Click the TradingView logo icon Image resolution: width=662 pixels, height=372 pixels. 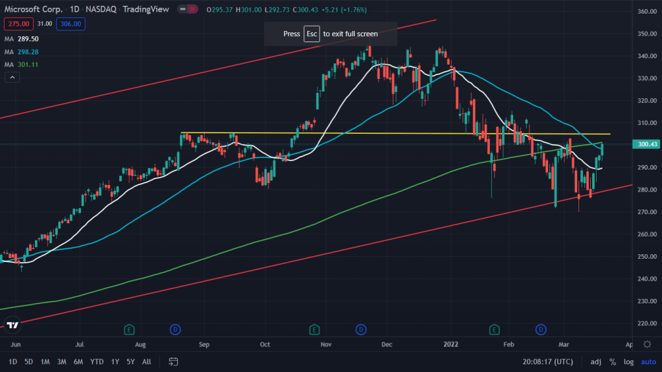(11, 325)
